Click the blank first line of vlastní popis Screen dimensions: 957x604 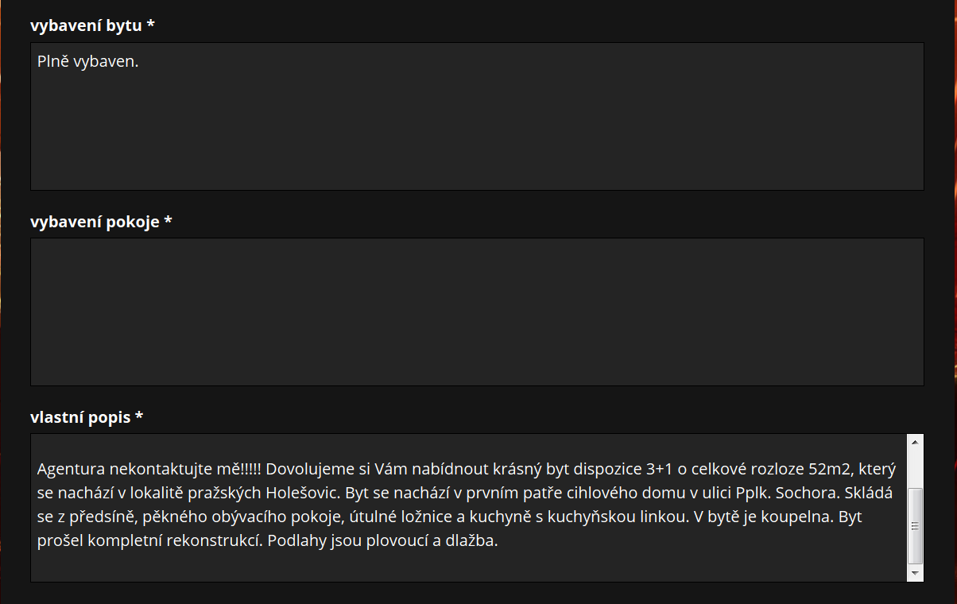click(469, 446)
